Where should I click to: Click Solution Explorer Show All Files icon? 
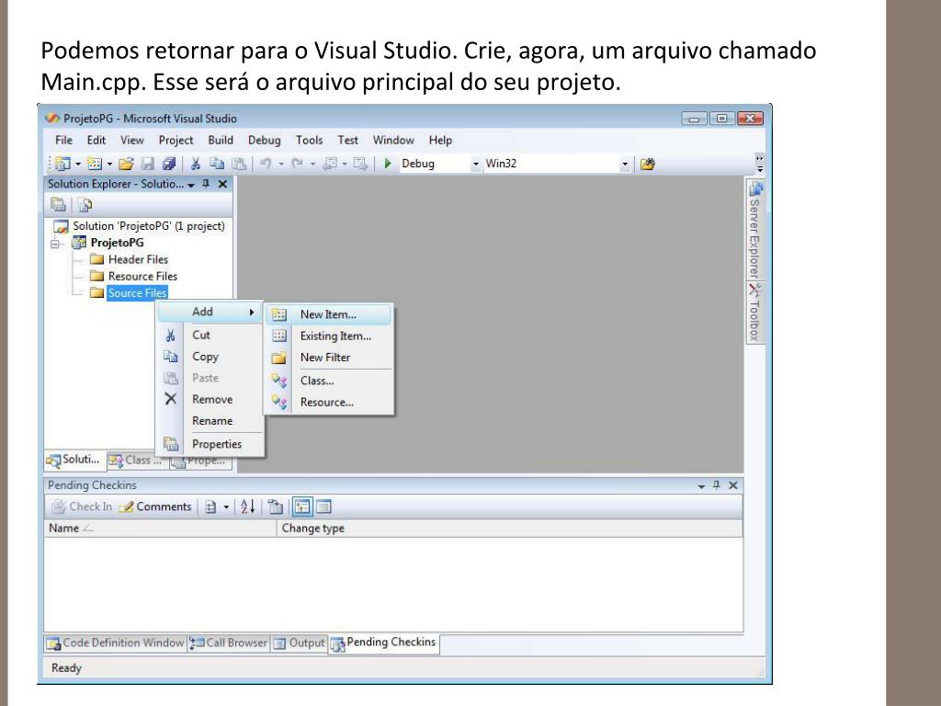85,205
